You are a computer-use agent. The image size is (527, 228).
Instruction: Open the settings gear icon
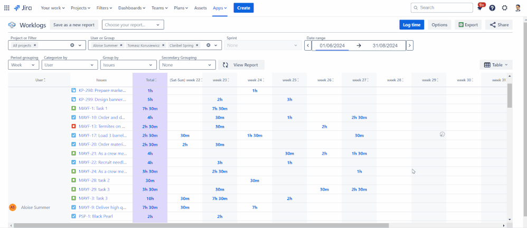(x=504, y=8)
